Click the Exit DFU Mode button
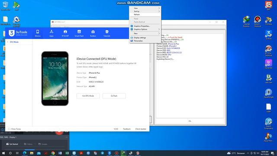277x156 pixels. point(88,96)
